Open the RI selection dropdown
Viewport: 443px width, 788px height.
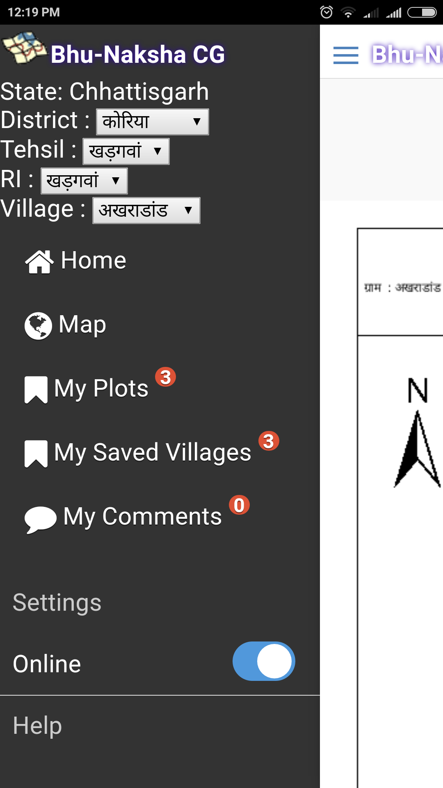point(84,181)
